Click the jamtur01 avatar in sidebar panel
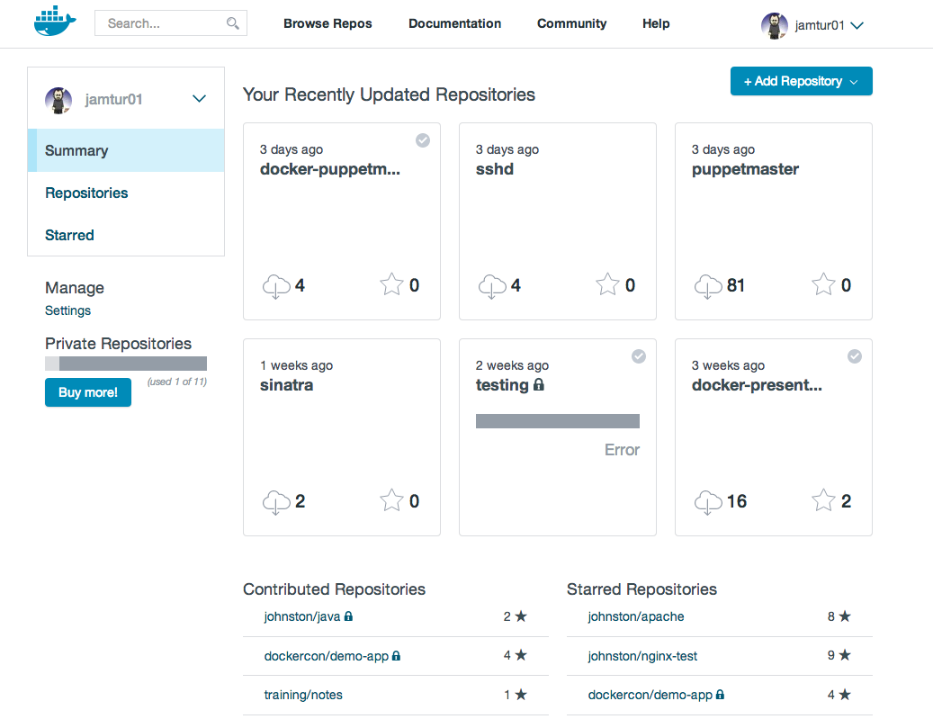The width and height of the screenshot is (933, 719). tap(58, 100)
